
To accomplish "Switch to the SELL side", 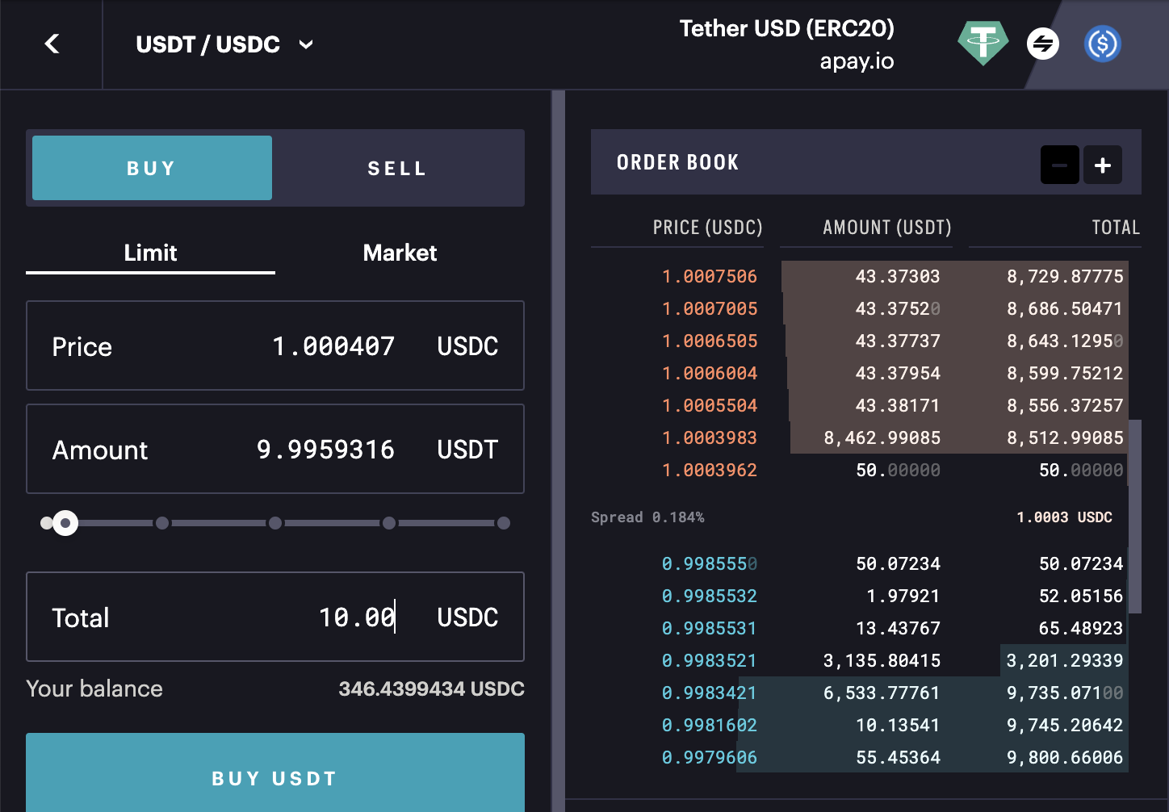I will tap(397, 168).
